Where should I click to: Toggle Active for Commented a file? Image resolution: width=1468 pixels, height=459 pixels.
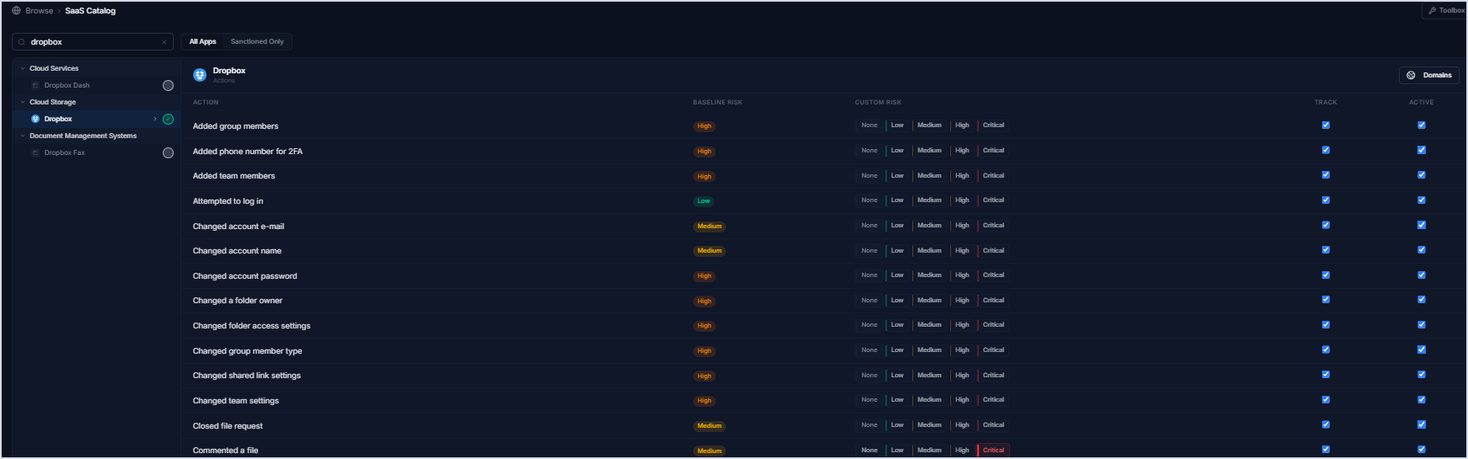[1422, 450]
